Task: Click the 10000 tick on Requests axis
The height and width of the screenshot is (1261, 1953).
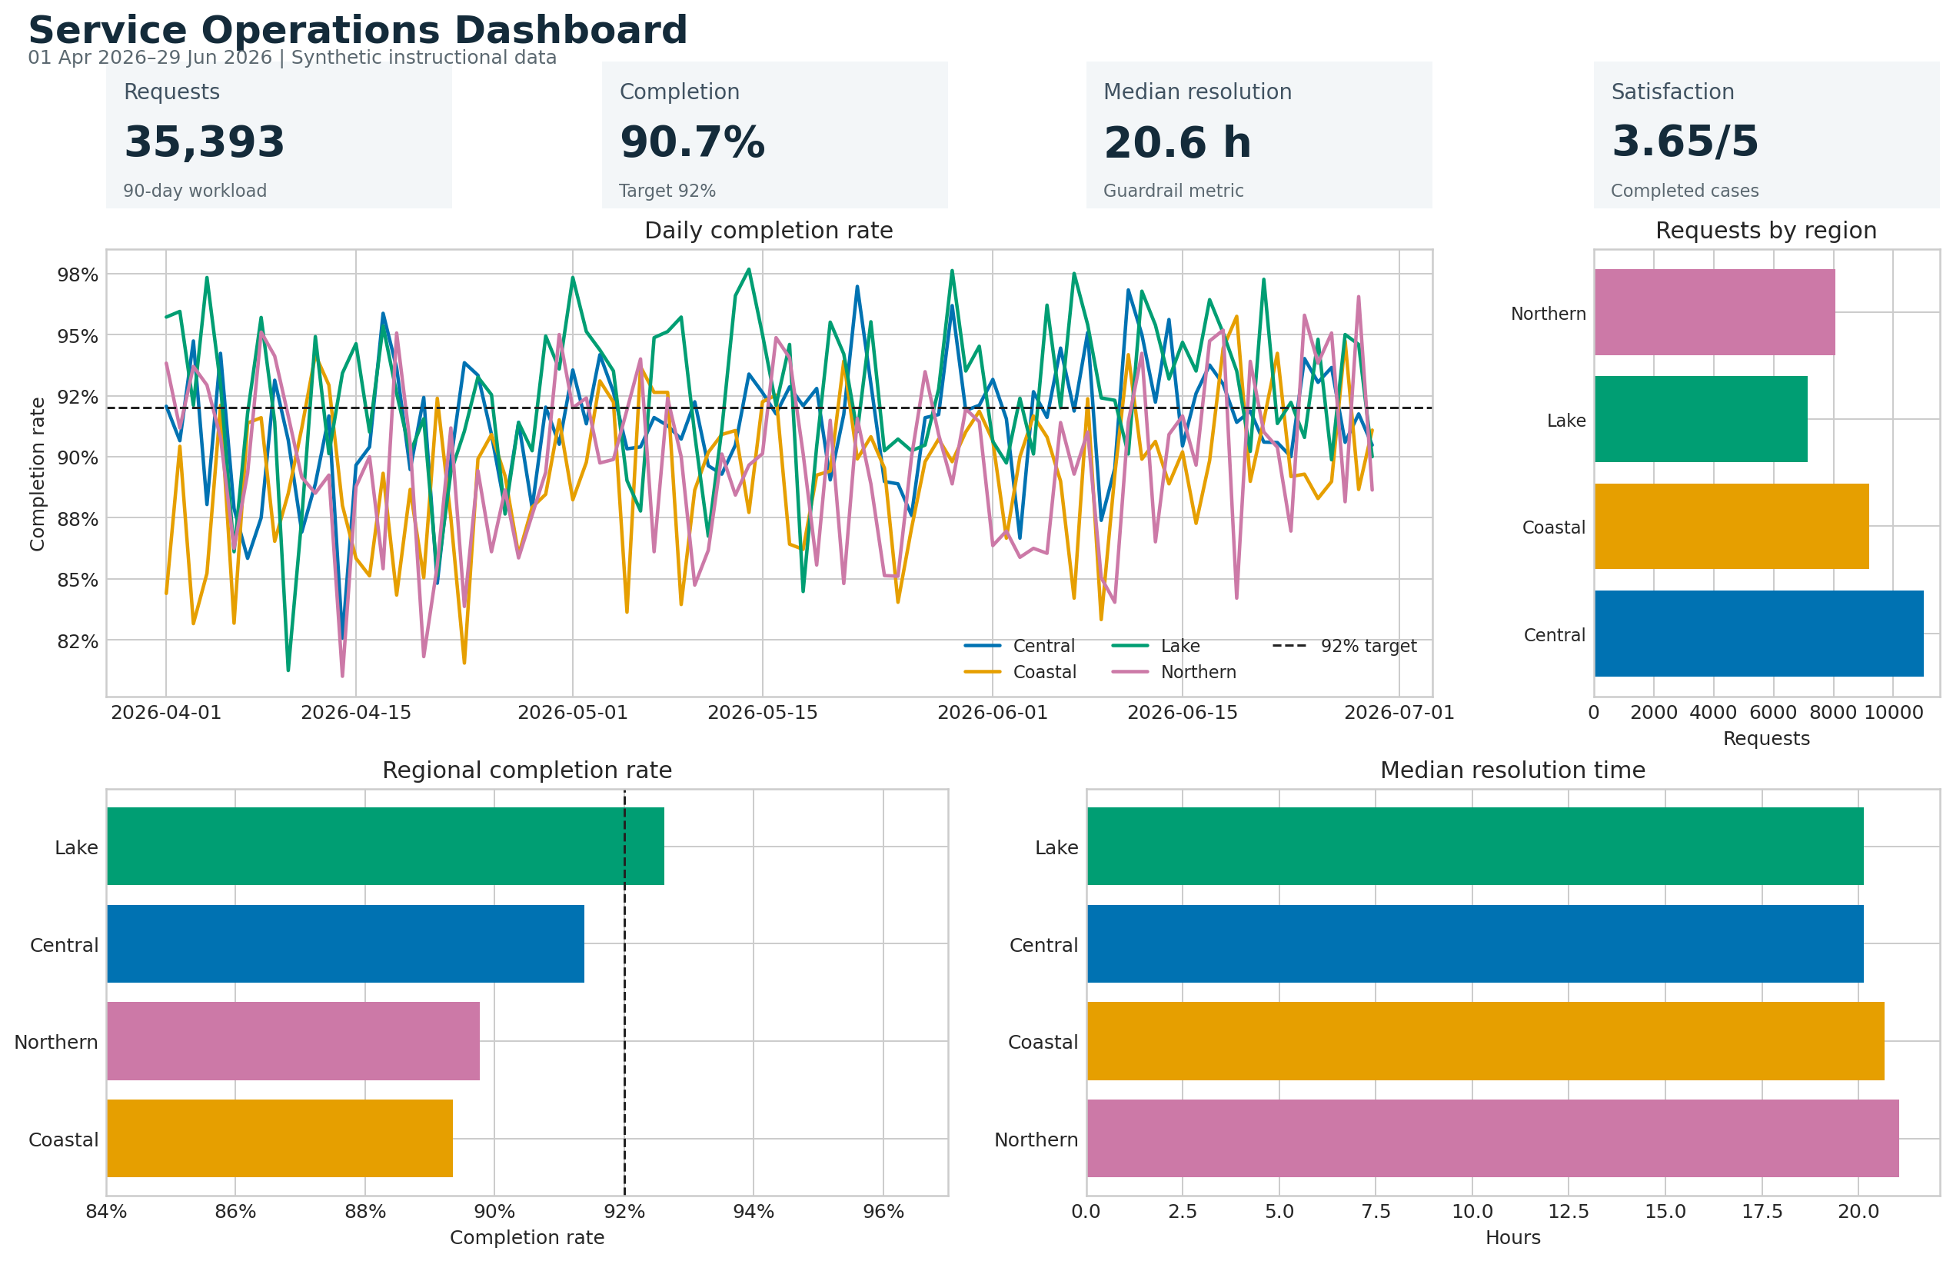Action: [x=1893, y=714]
